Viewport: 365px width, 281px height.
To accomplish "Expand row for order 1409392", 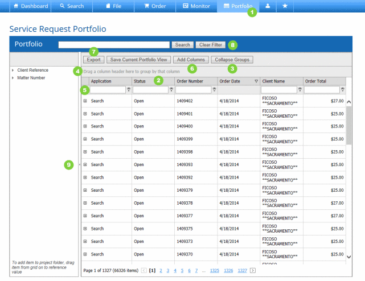I will [85, 177].
